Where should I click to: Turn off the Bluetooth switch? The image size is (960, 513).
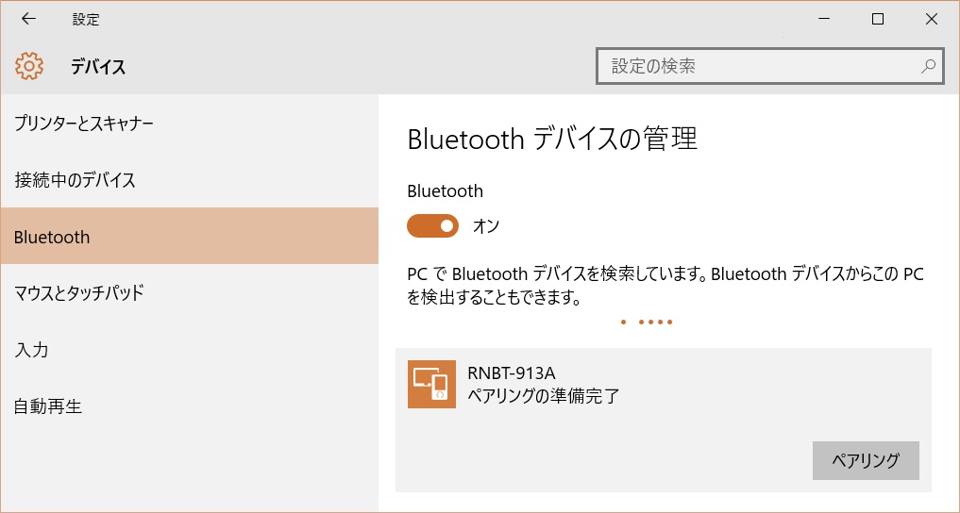point(432,225)
